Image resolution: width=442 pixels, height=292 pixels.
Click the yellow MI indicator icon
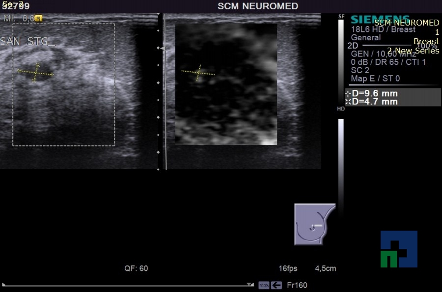(x=39, y=19)
